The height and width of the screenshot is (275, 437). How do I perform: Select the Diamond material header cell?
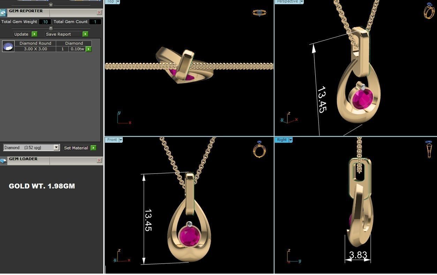point(74,43)
